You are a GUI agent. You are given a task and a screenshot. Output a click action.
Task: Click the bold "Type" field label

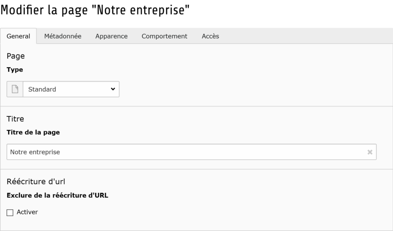tap(15, 70)
